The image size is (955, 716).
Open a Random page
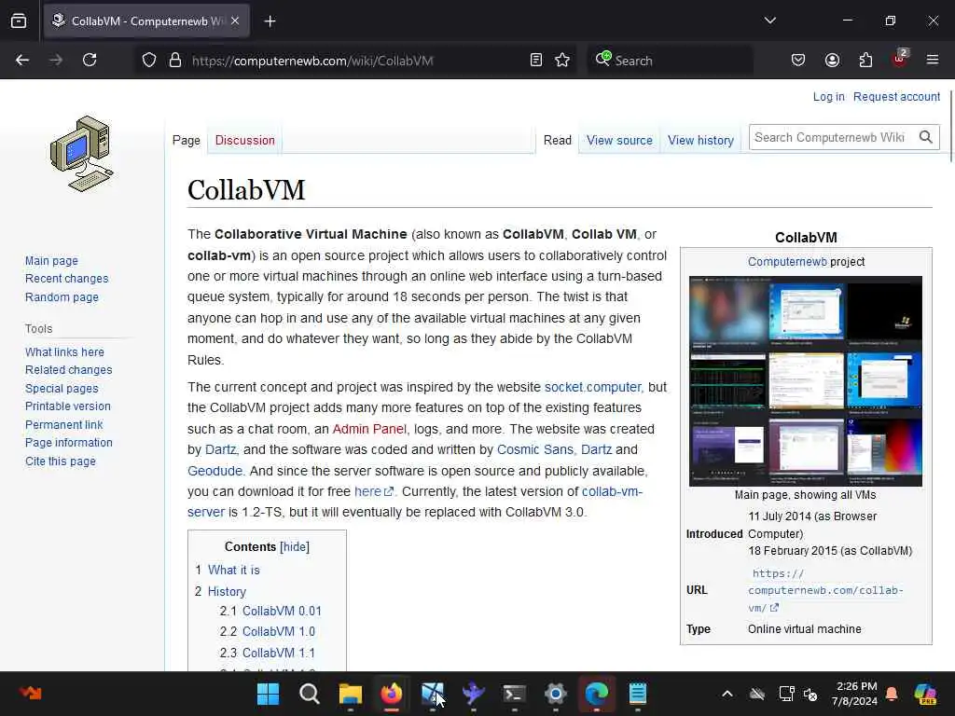pyautogui.click(x=62, y=297)
